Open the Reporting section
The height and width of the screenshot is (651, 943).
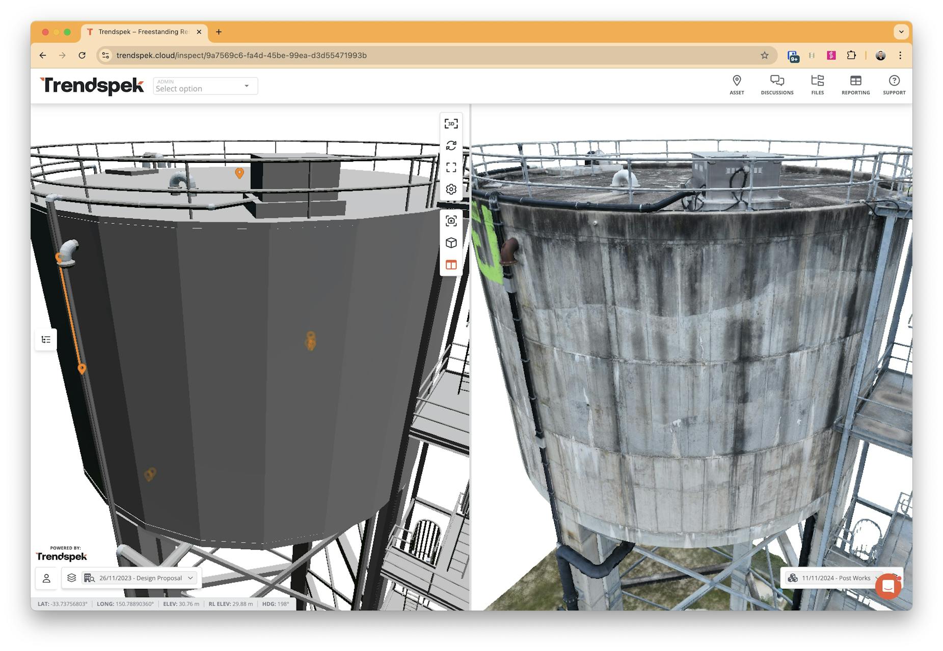855,84
